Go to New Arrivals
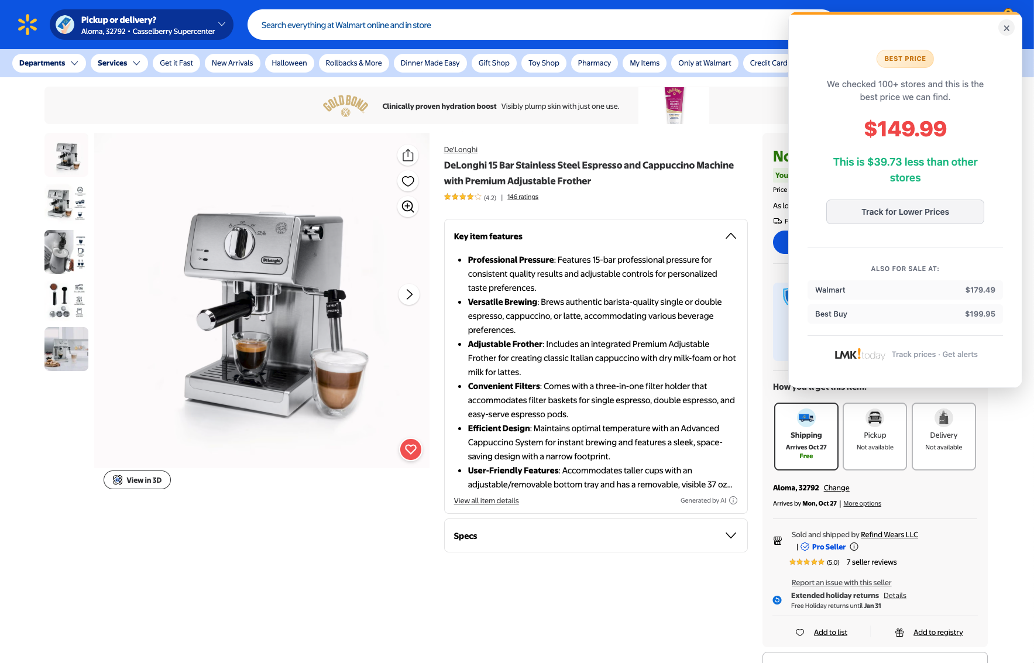Image resolution: width=1034 pixels, height=663 pixels. click(232, 63)
